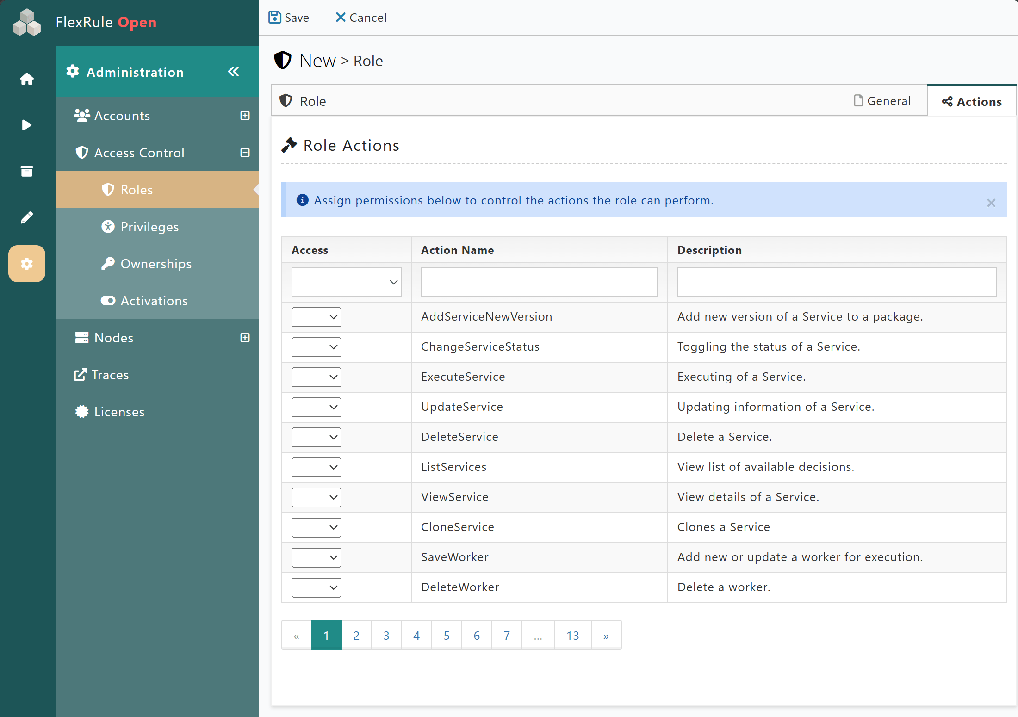Expand the Nodes section
1018x717 pixels.
click(x=245, y=338)
